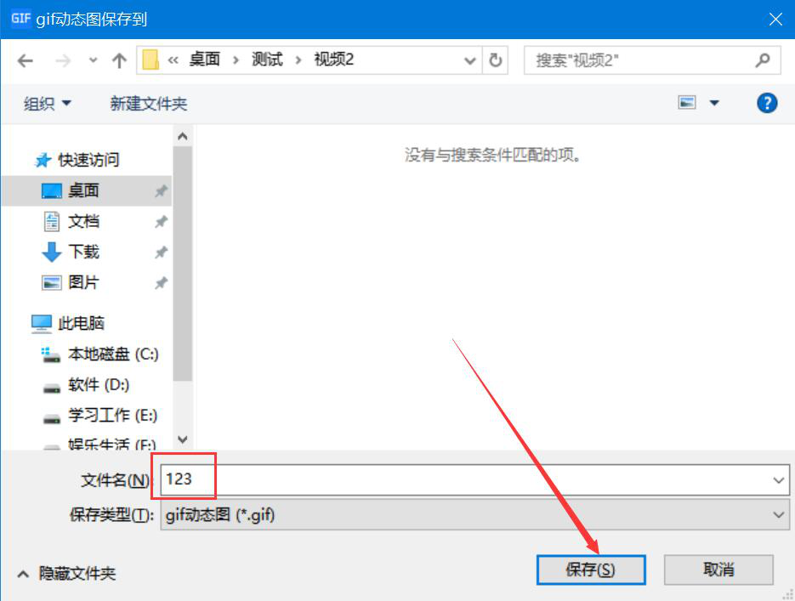Viewport: 795px width, 601px height.
Task: Click the « breadcrumb overflow chevron
Action: pyautogui.click(x=173, y=60)
